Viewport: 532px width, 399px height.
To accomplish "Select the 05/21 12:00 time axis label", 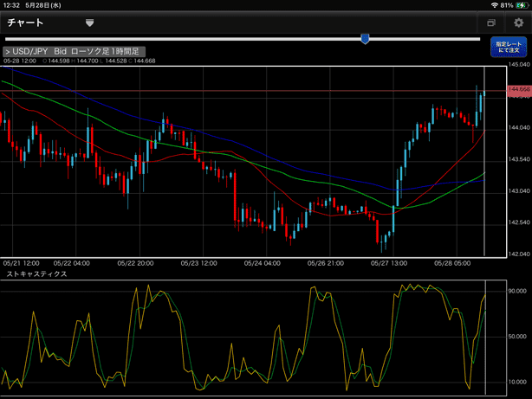I will (21, 263).
